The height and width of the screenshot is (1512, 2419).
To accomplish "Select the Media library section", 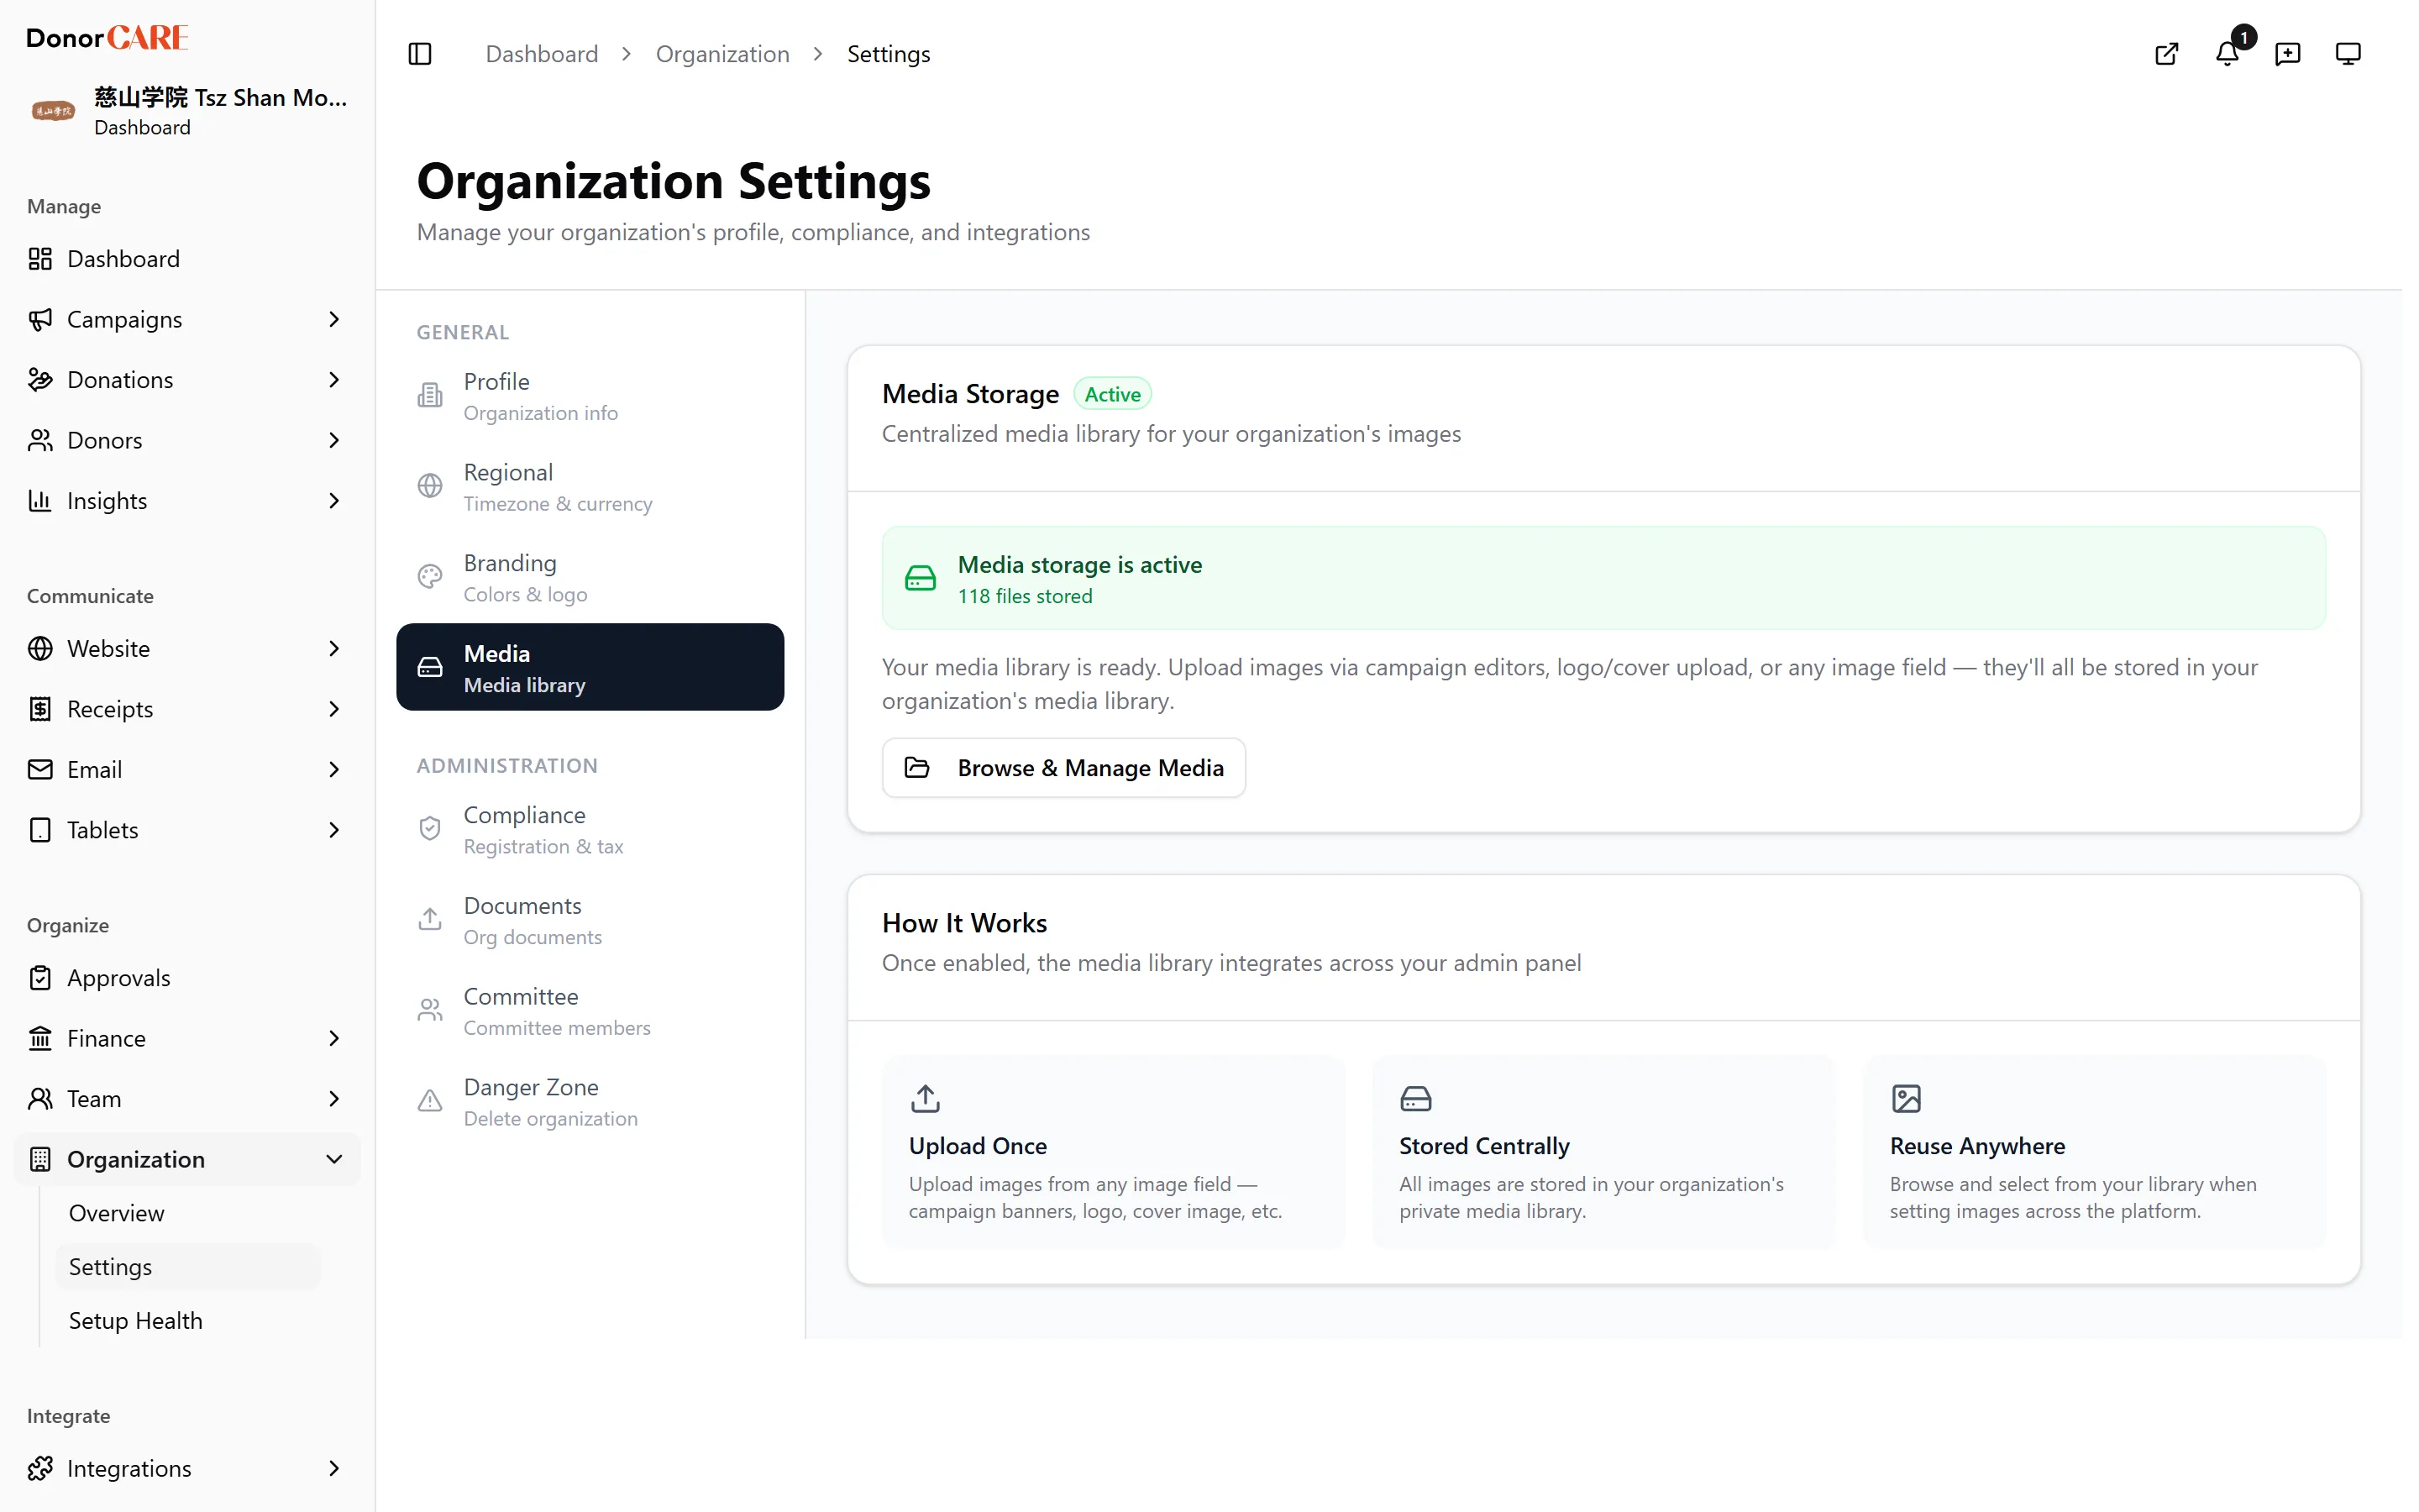I will tap(590, 668).
